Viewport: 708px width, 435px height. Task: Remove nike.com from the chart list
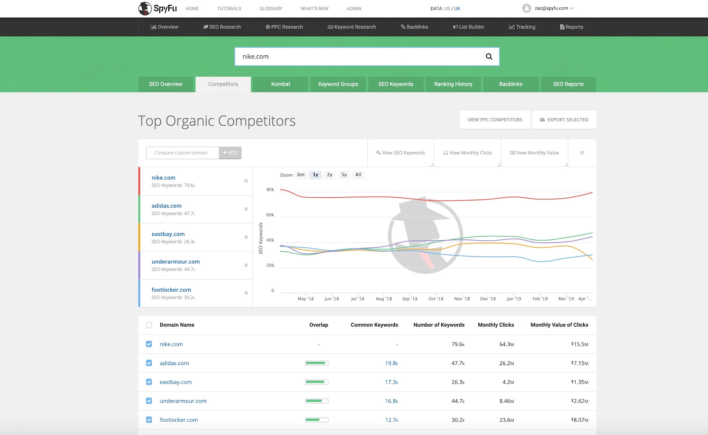click(246, 181)
